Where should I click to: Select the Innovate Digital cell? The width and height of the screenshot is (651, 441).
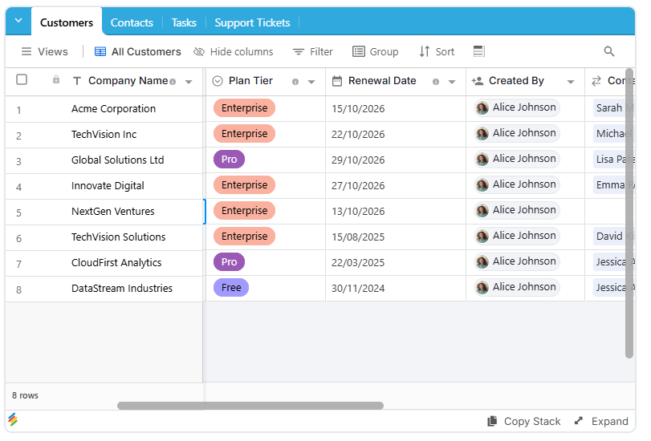(108, 186)
